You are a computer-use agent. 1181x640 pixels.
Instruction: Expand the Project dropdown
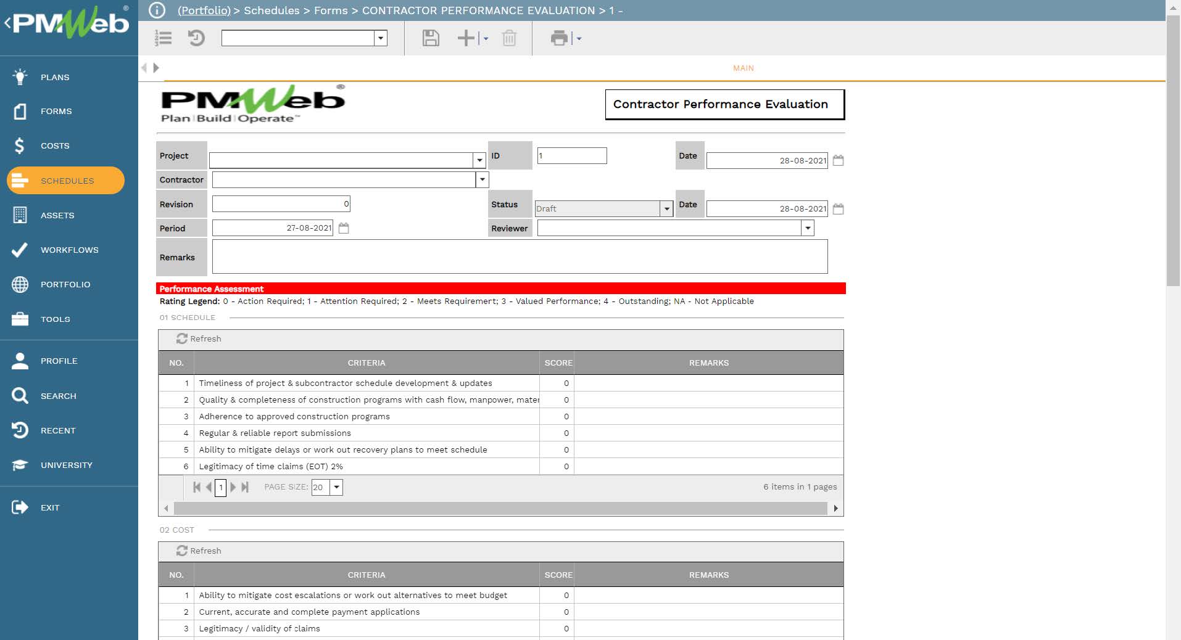pyautogui.click(x=479, y=160)
